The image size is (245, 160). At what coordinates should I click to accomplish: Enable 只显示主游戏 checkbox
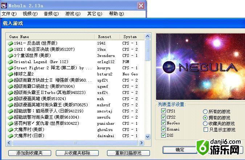coord(206,130)
